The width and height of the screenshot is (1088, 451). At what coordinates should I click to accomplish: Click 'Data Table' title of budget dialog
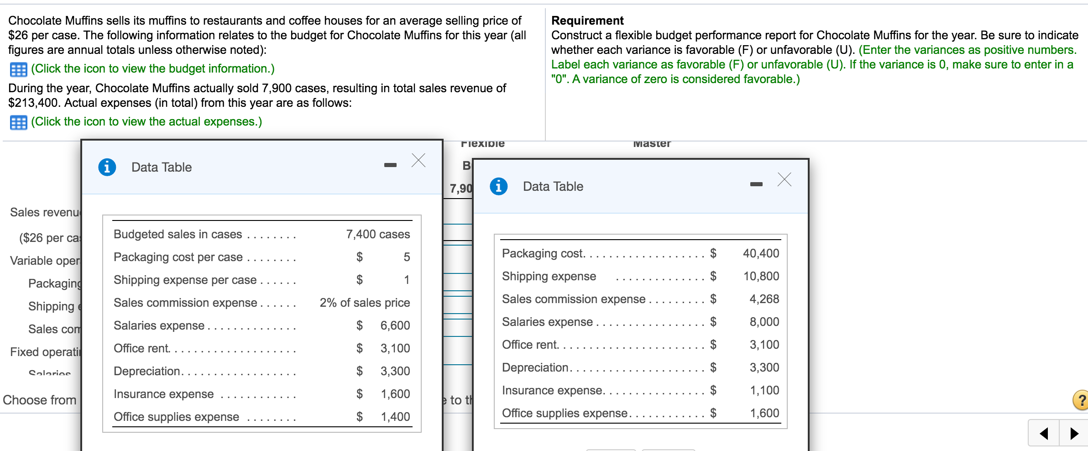(x=162, y=167)
